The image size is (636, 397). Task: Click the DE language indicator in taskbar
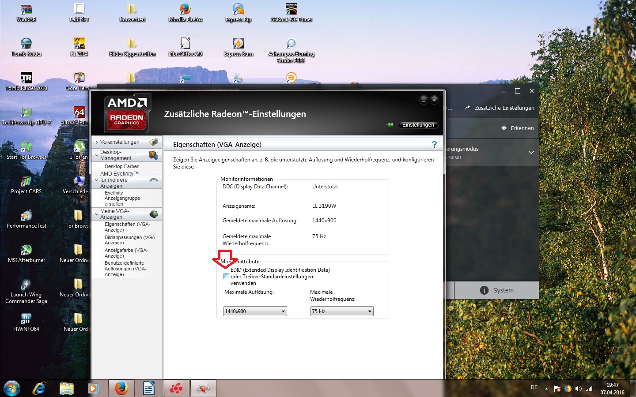click(534, 387)
